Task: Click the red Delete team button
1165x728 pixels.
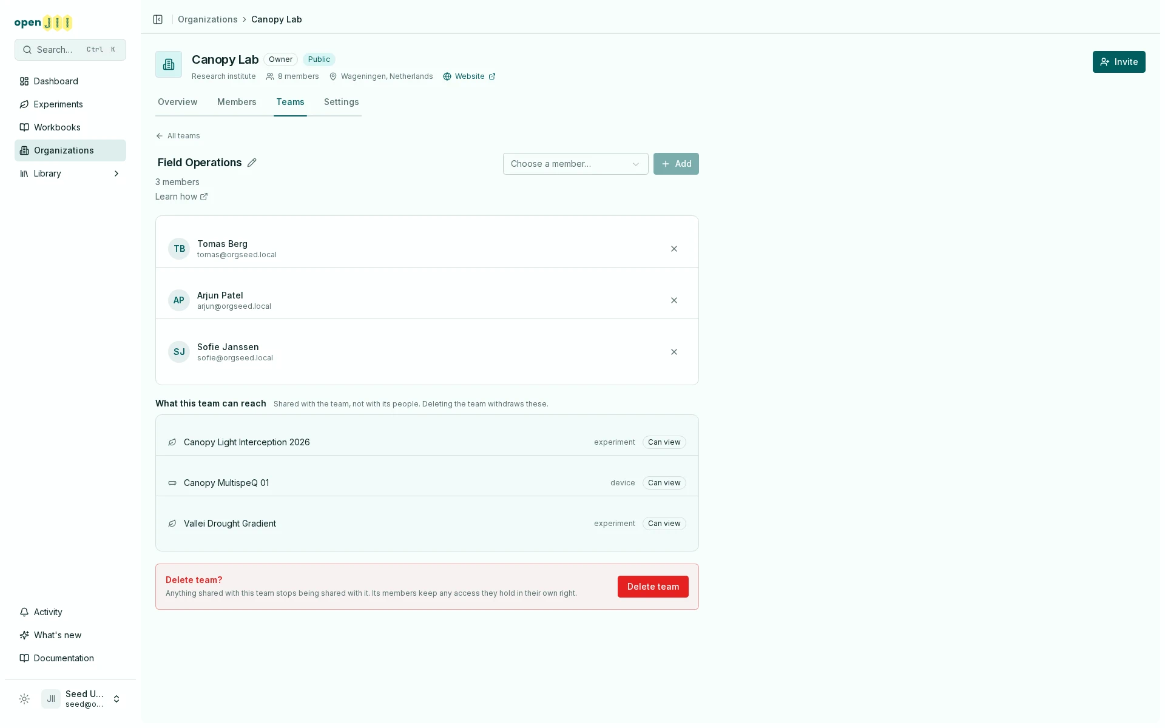Action: 653,587
